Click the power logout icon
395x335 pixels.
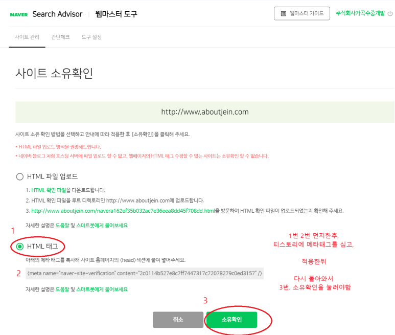point(390,14)
